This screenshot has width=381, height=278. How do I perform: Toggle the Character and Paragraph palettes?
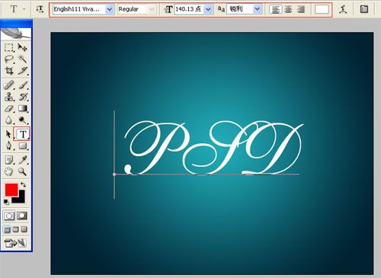[x=364, y=9]
